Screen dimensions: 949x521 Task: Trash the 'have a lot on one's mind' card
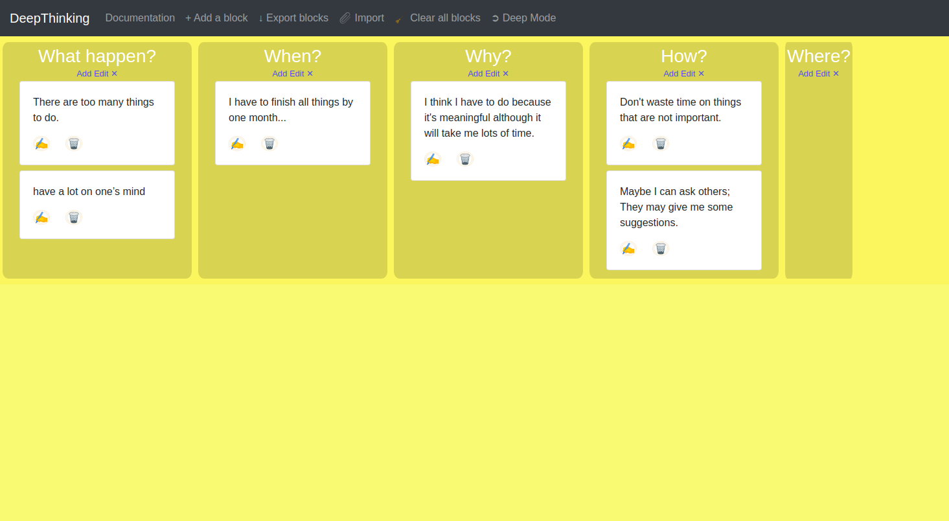pyautogui.click(x=74, y=218)
